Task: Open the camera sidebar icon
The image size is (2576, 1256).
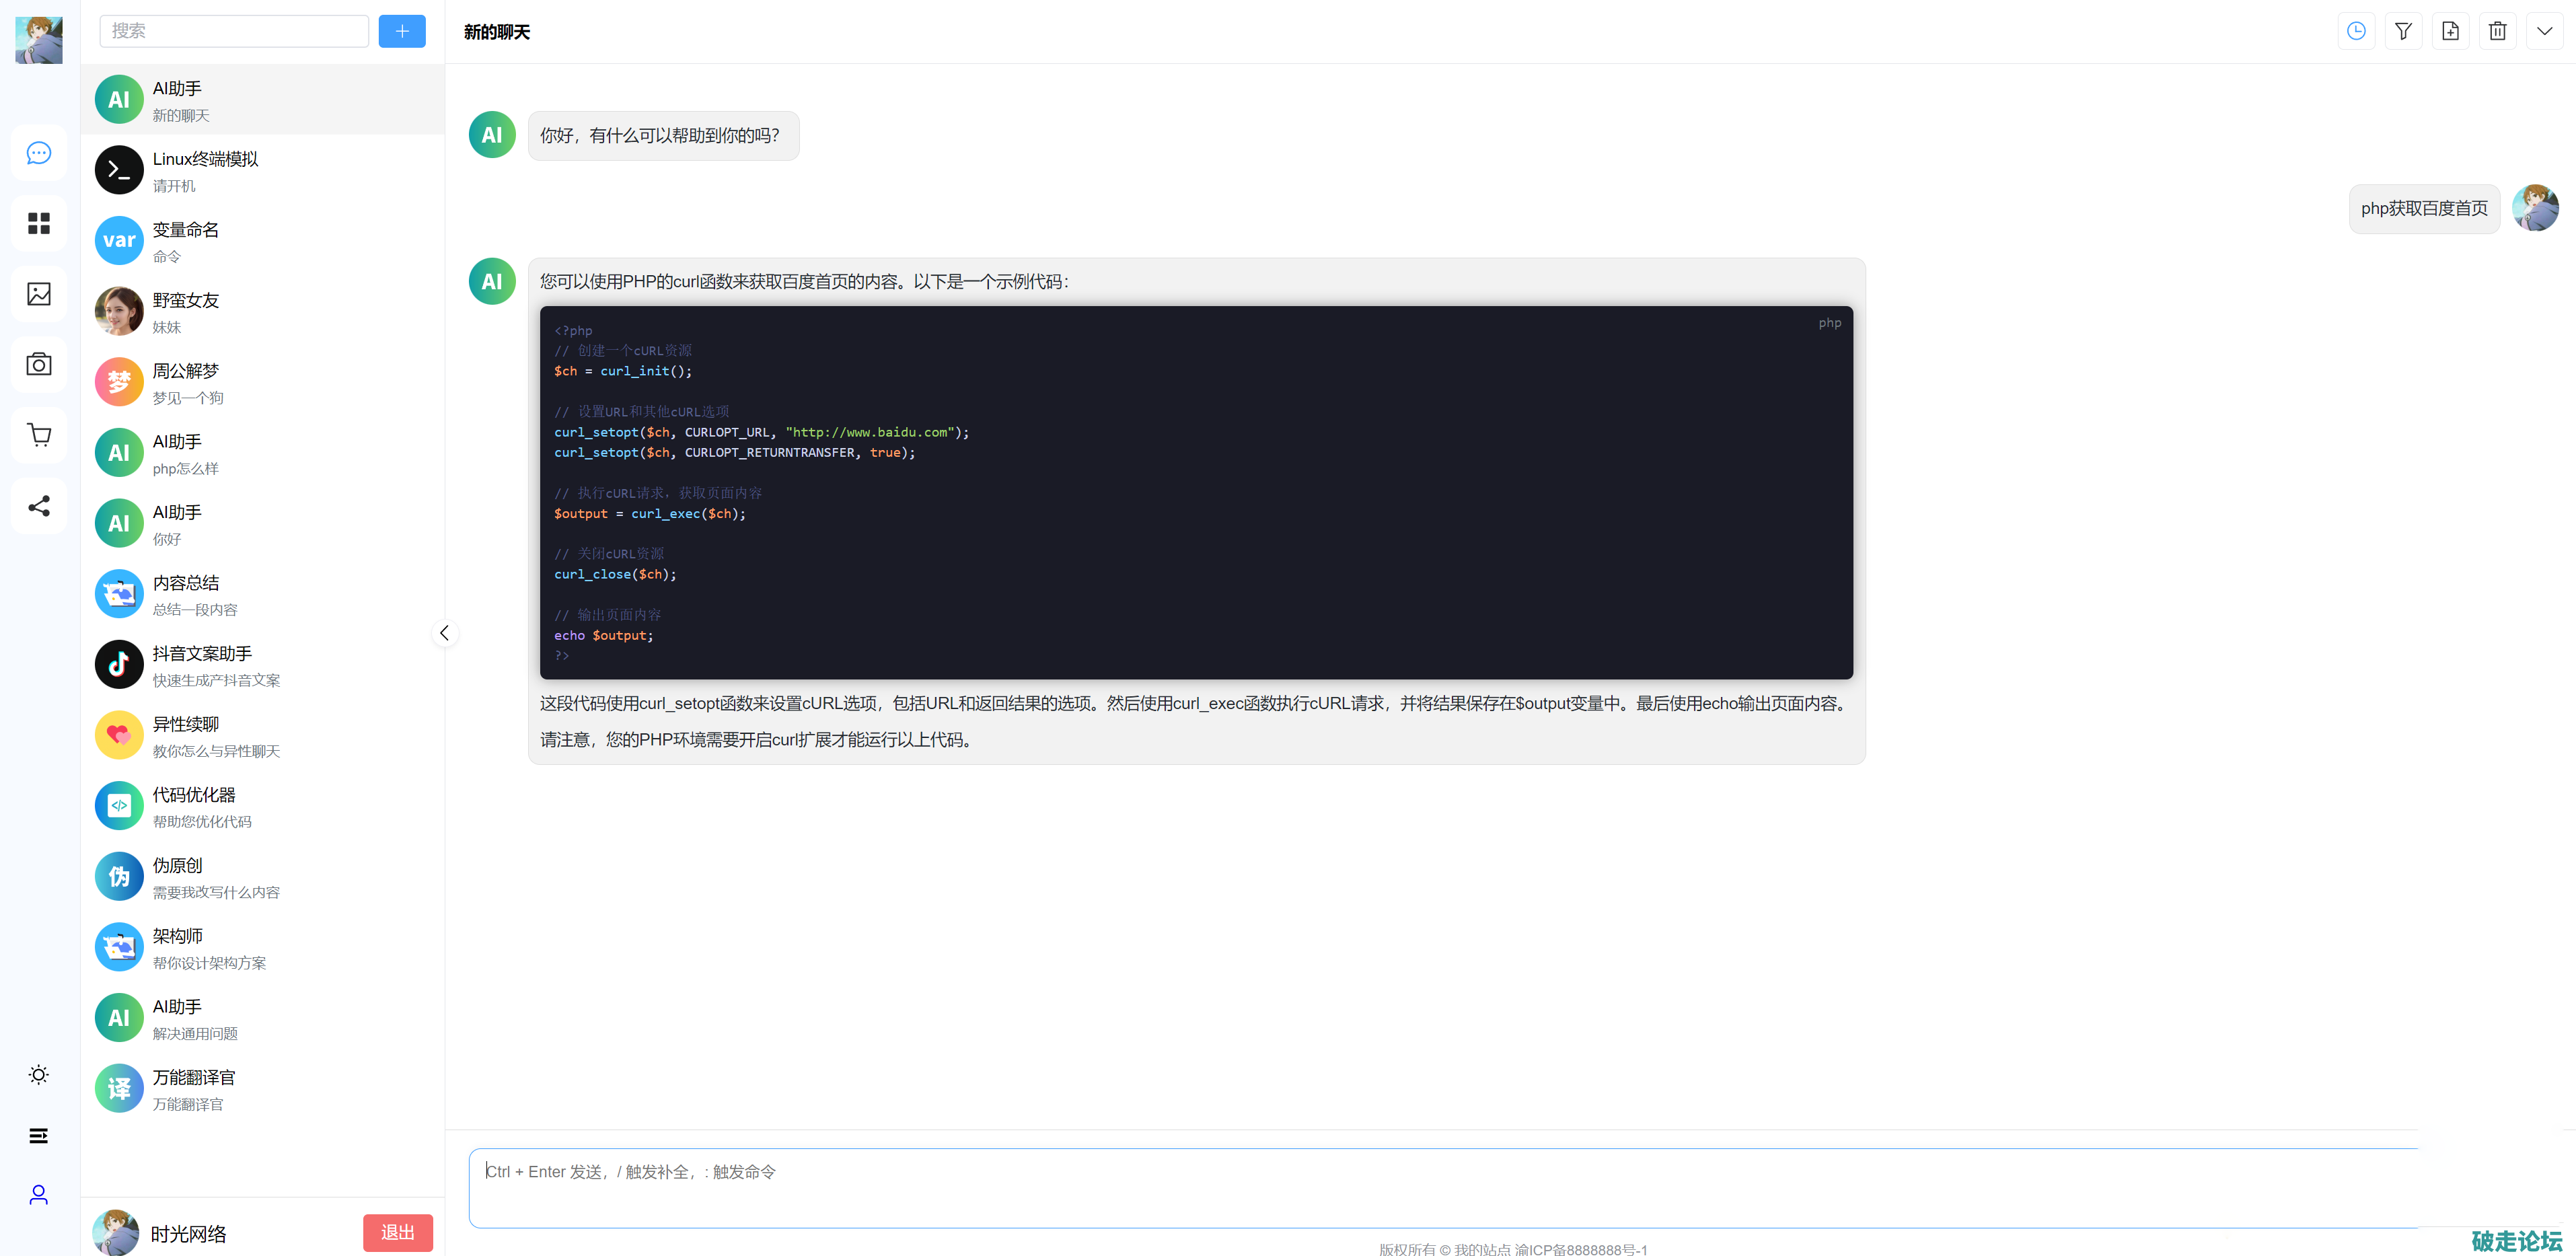Action: click(x=39, y=364)
